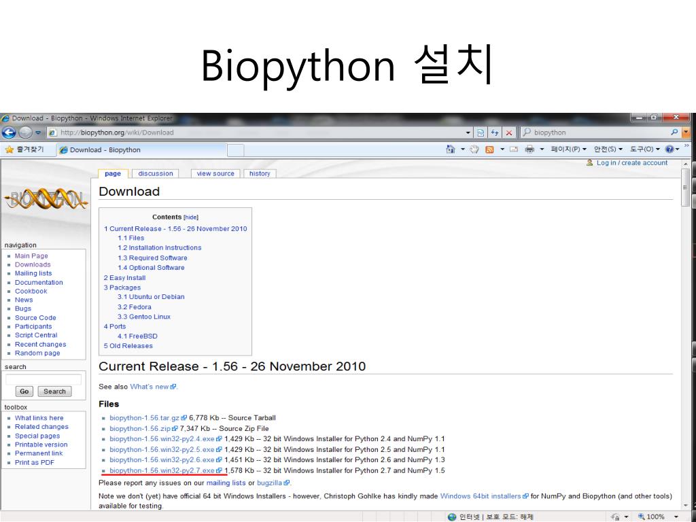Click the browser Back arrow button
The height and width of the screenshot is (522, 696).
pos(9,133)
